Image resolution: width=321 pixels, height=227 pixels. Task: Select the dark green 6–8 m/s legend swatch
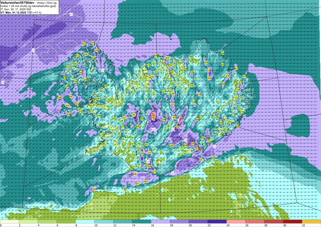tap(66, 221)
